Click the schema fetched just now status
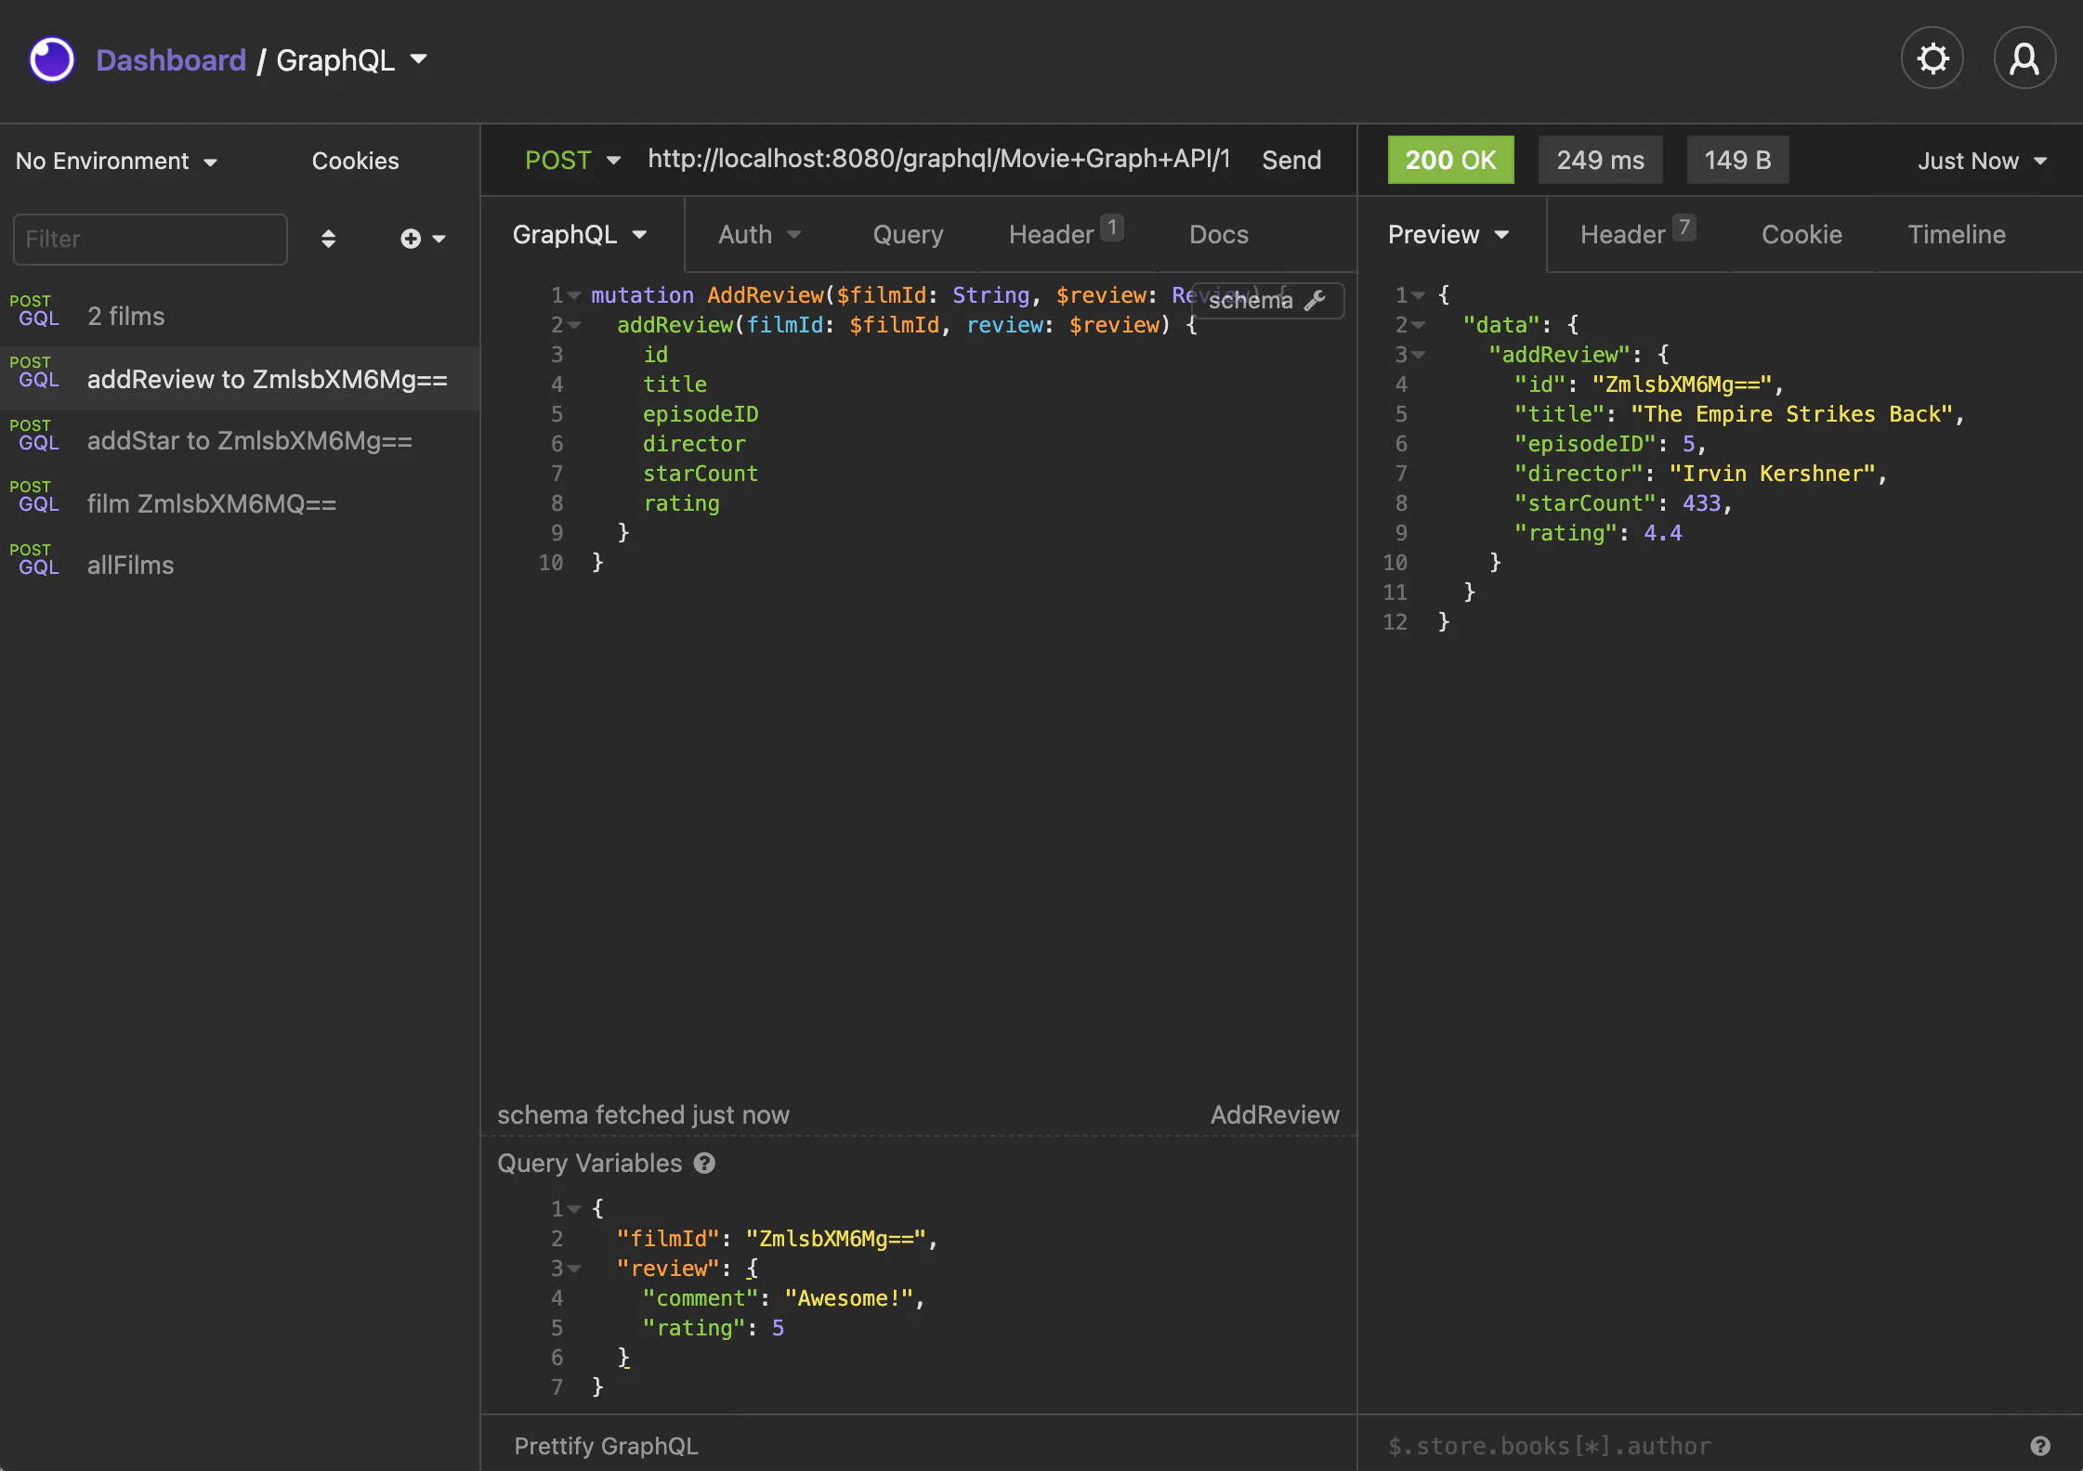Viewport: 2083px width, 1471px height. point(643,1114)
